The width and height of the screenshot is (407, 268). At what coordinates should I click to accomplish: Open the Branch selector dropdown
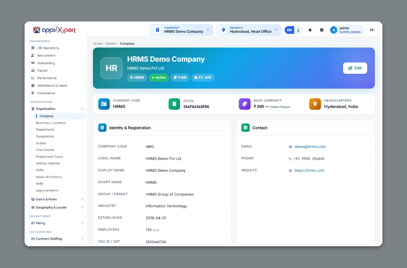pyautogui.click(x=248, y=30)
